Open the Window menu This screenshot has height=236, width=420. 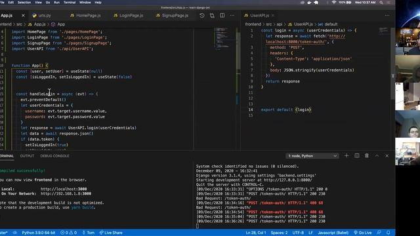(x=85, y=3)
